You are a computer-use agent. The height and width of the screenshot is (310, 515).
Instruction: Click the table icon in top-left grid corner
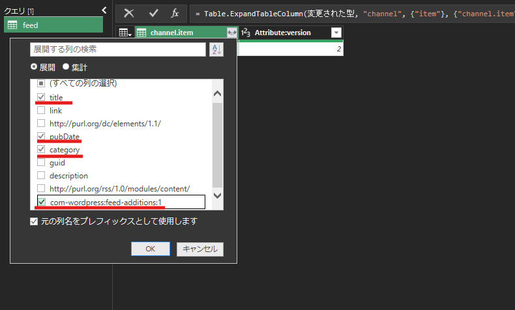124,33
